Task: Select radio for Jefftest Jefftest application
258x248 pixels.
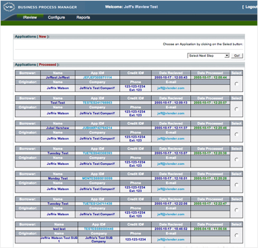Action: (x=237, y=84)
